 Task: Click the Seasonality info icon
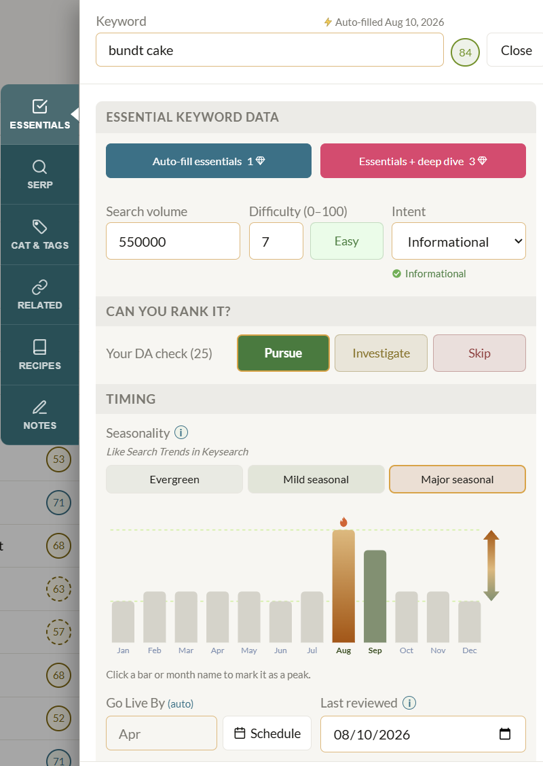181,433
